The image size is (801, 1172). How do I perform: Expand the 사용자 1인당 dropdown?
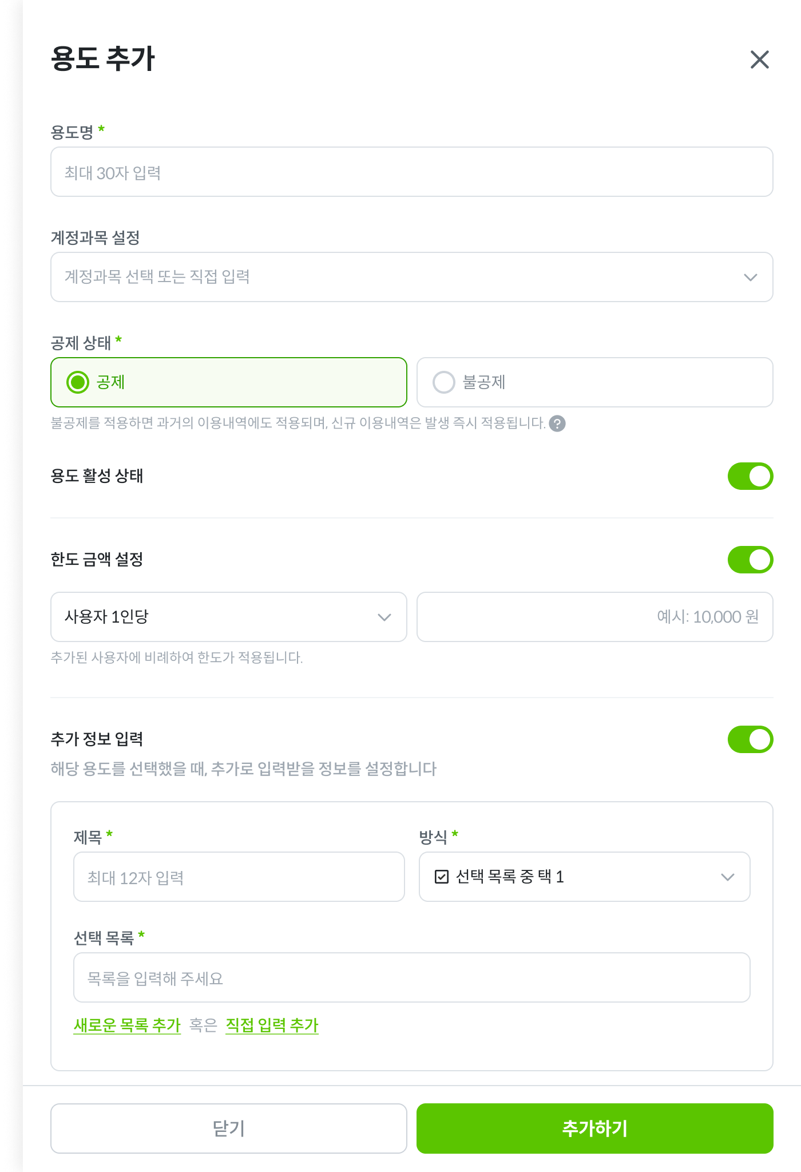229,617
